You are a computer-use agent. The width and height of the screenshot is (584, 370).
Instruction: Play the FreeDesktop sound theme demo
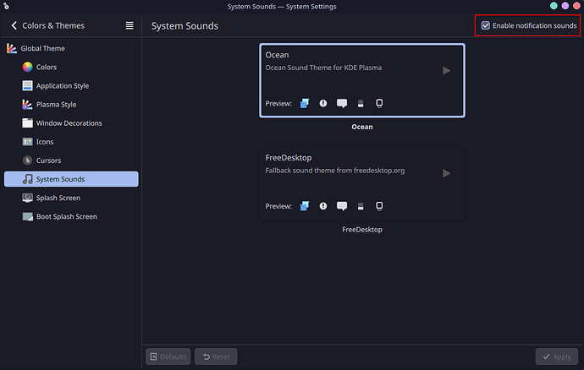coord(446,173)
